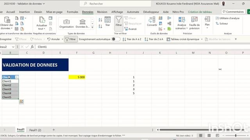Open the Création de tableau tab
Screen dimensions: 250x140
[200, 12]
